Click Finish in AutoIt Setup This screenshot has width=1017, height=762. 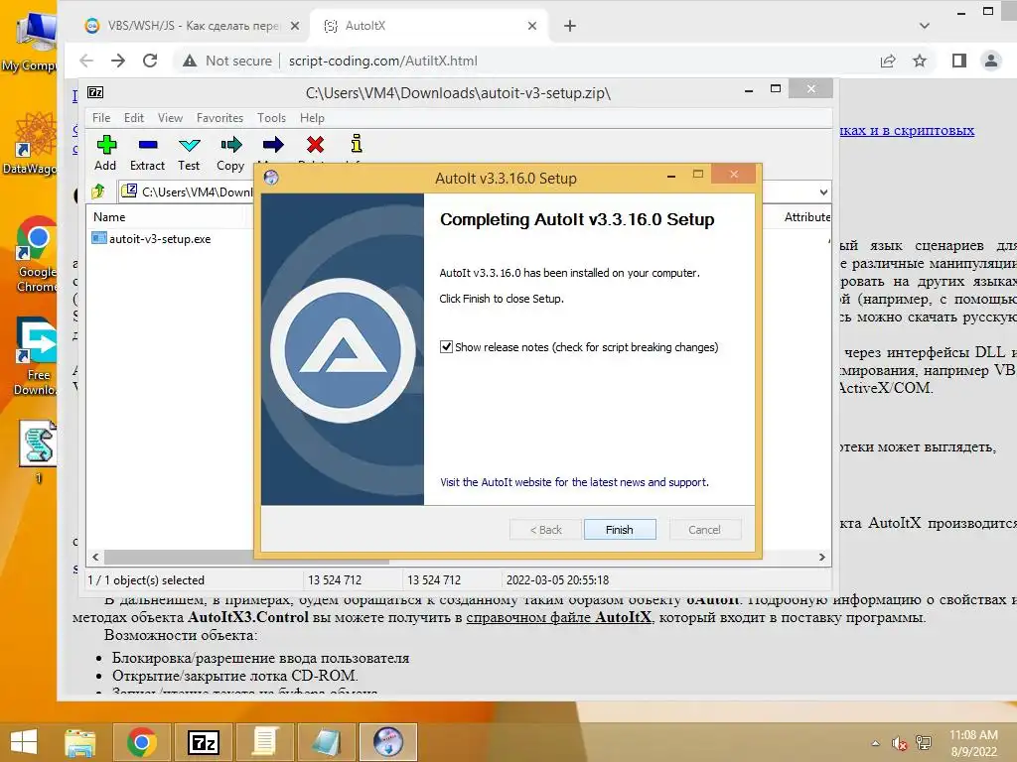620,530
